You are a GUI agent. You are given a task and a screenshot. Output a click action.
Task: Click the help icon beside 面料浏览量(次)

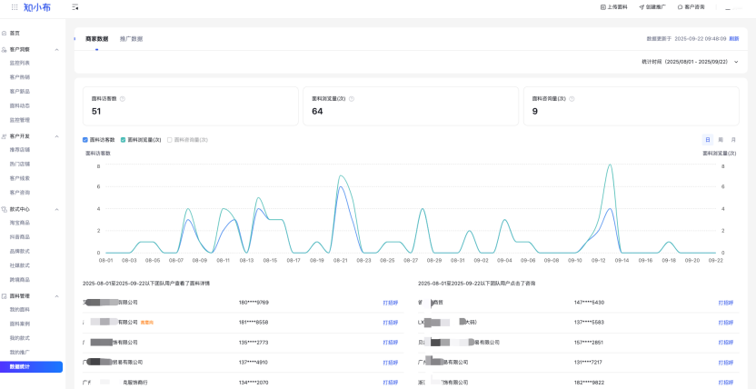352,99
